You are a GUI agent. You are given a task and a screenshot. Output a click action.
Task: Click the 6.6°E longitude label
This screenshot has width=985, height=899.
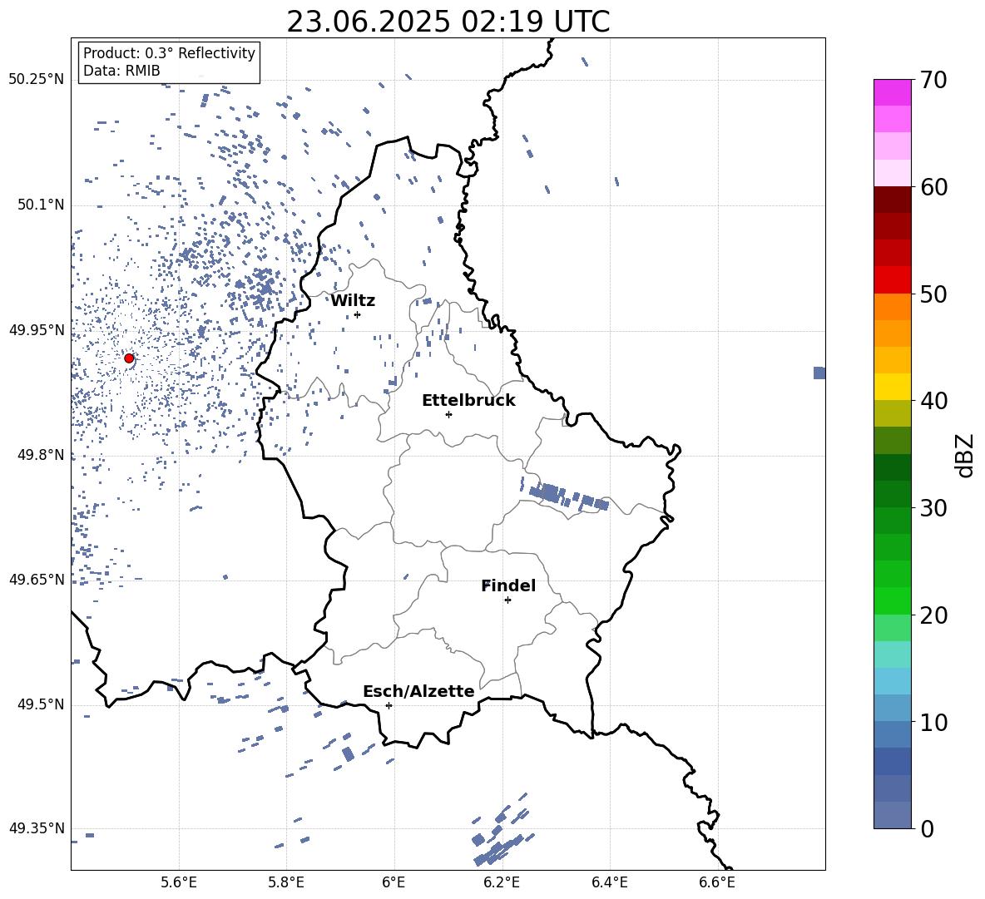(717, 883)
